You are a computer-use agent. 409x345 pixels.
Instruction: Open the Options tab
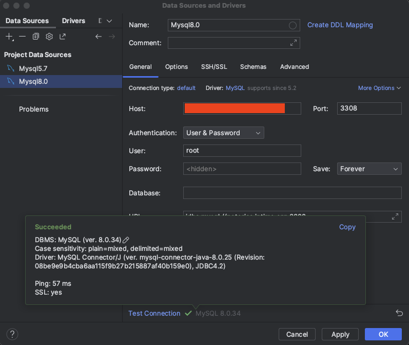coord(177,67)
